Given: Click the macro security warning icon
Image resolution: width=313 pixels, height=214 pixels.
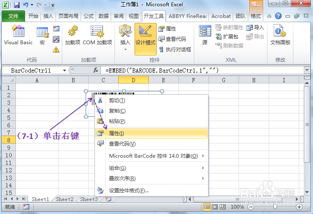Looking at the screenshot, I should point(56,49).
